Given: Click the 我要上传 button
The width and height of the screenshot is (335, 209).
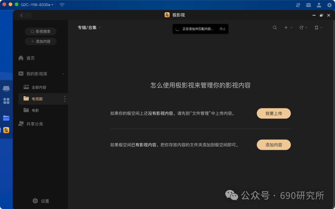Looking at the screenshot, I should 274,113.
